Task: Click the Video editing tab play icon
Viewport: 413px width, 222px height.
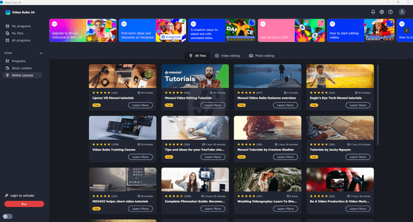Action: 217,56
